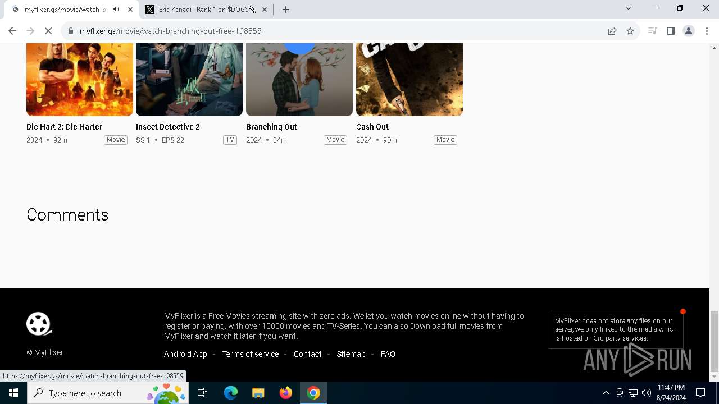This screenshot has height=404, width=719.
Task: Click the © MyFlixer copyright text
Action: click(45, 352)
